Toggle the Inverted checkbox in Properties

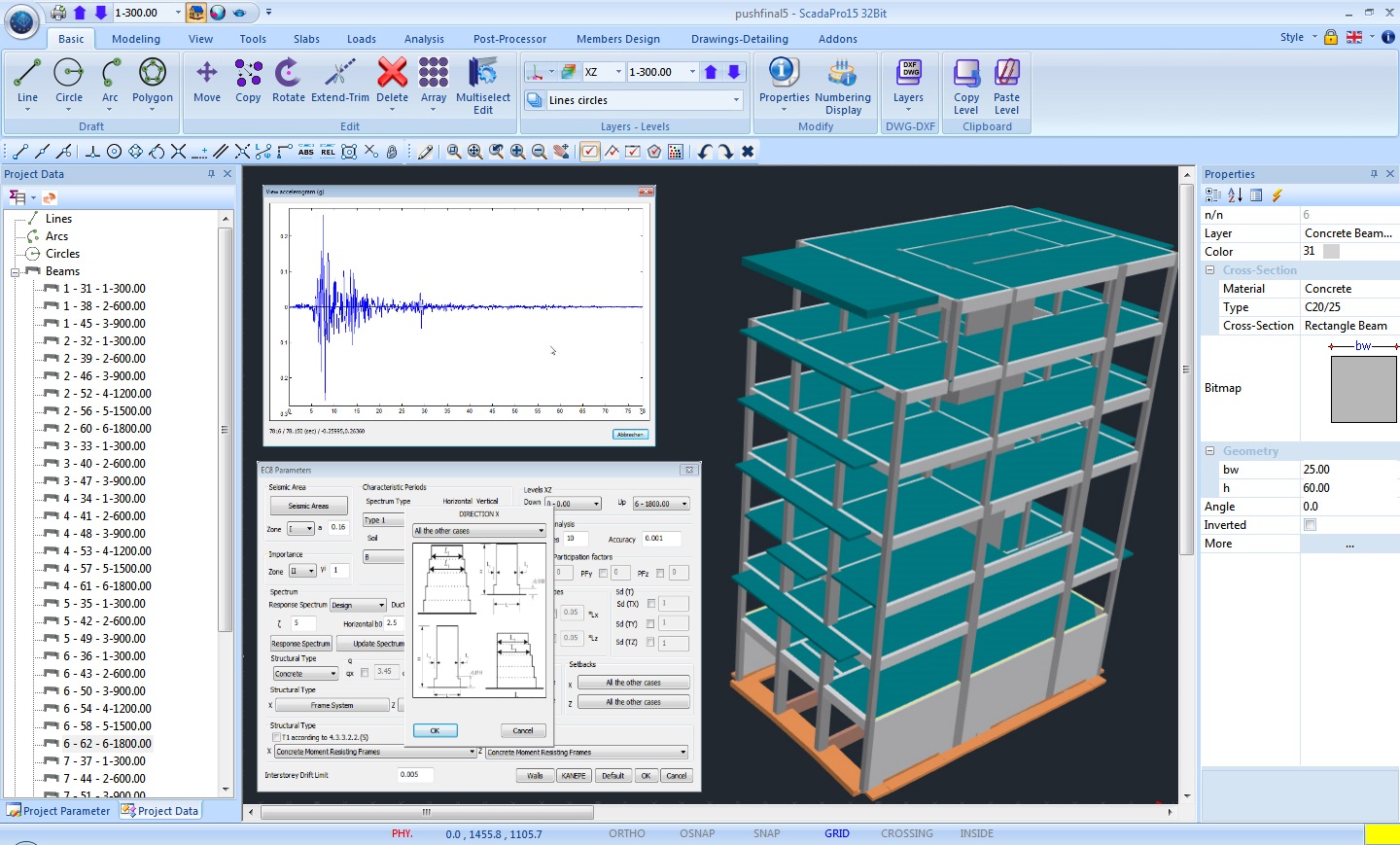click(1310, 525)
